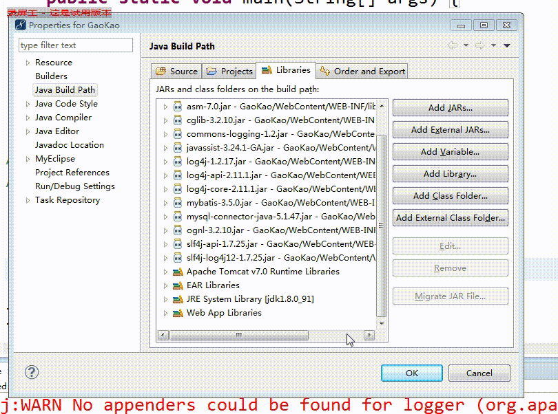Viewport: 558px width, 414px height.
Task: Click the mysql-connector-java jar icon
Action: coord(178,217)
